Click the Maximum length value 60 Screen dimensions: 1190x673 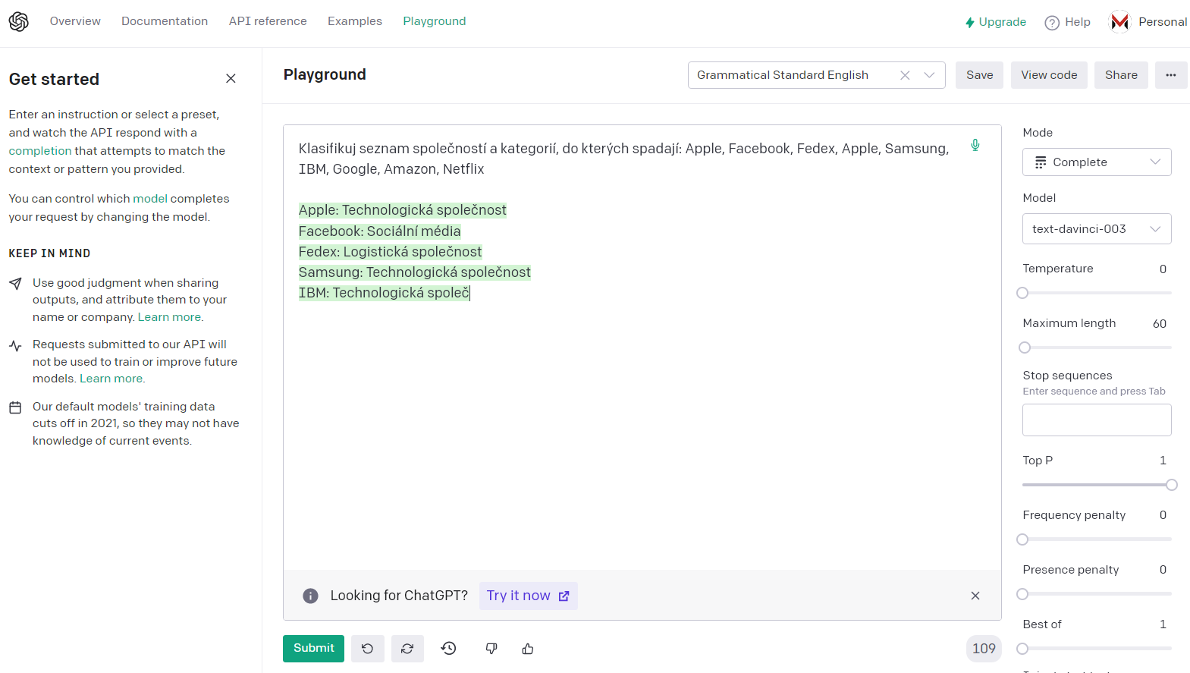(x=1160, y=324)
